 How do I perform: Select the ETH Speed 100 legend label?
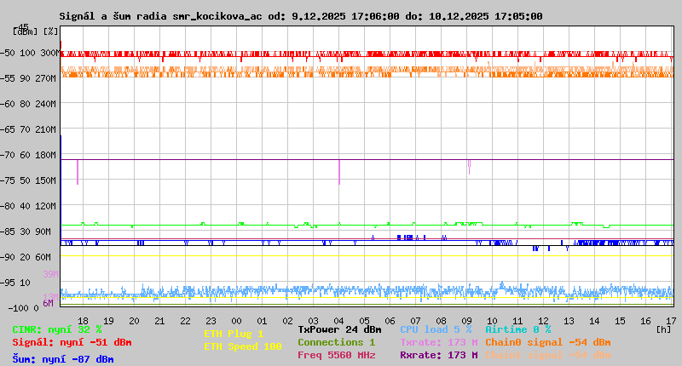click(x=242, y=346)
